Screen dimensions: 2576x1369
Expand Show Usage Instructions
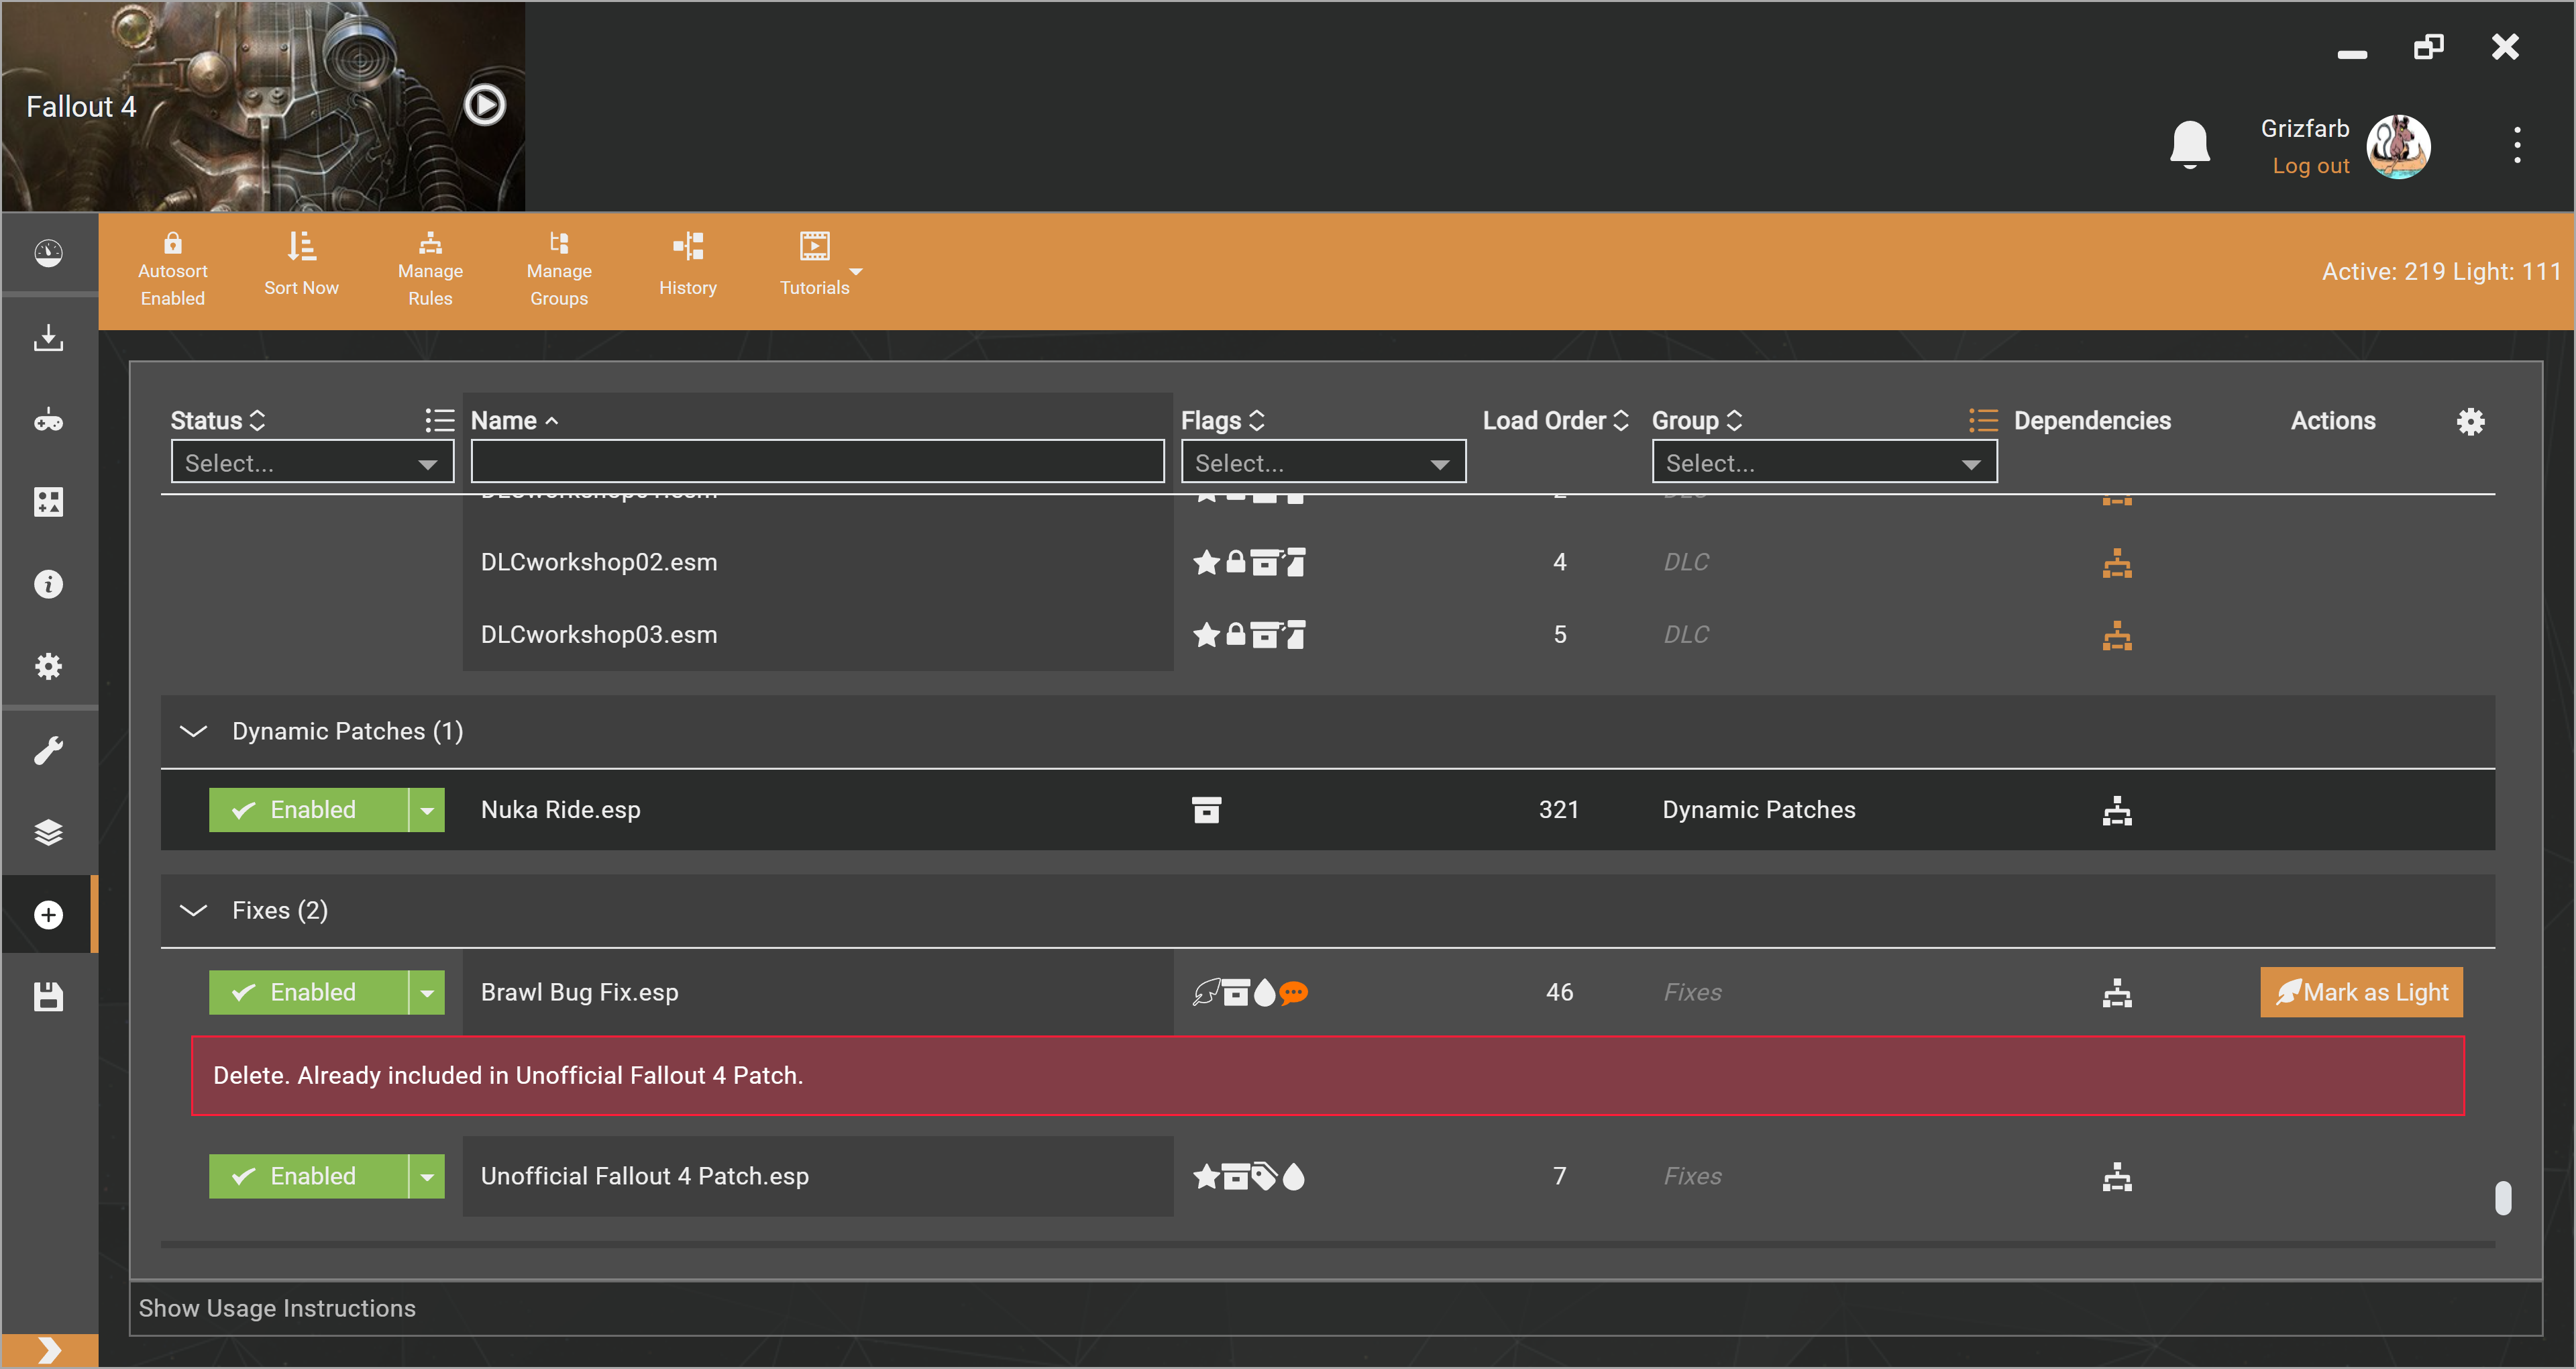click(277, 1308)
